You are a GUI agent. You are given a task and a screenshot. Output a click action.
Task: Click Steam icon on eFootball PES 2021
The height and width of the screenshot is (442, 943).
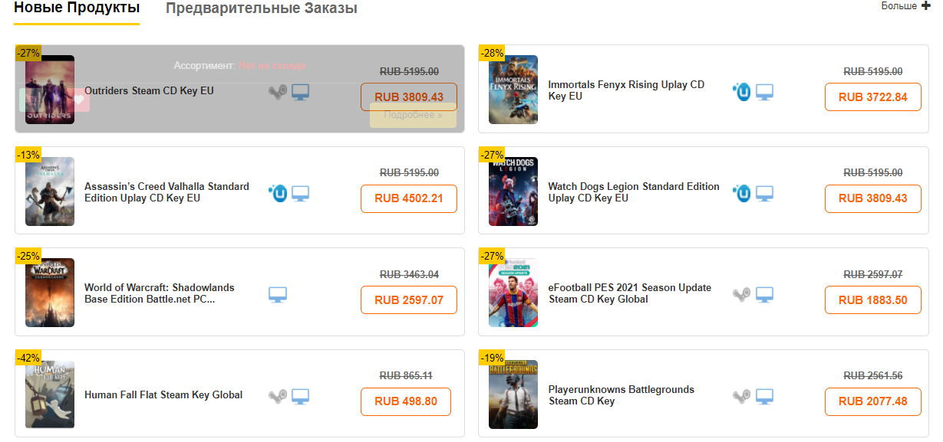click(741, 295)
